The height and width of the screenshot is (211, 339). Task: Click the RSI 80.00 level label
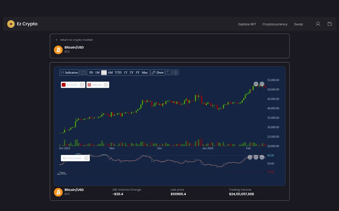[271, 155]
